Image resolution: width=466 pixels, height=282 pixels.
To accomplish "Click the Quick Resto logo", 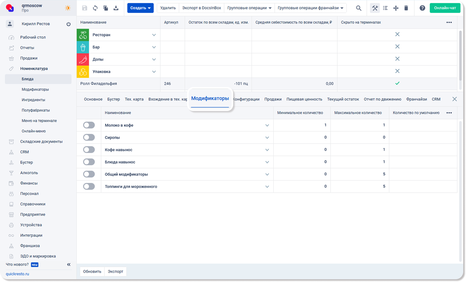I will coord(10,8).
